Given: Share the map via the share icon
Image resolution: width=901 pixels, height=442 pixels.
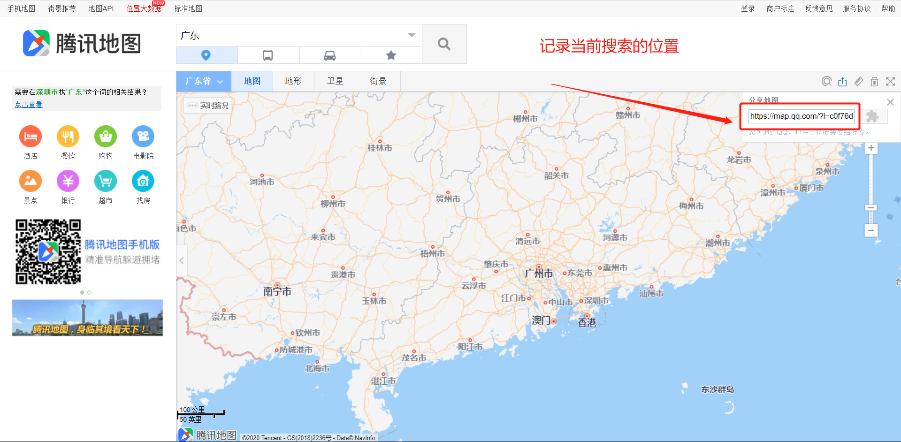Looking at the screenshot, I should click(x=843, y=81).
